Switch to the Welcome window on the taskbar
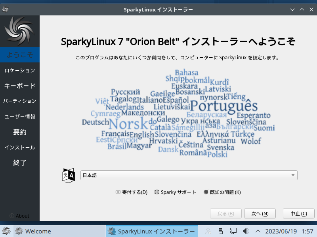Image resolution: width=317 pixels, height=237 pixels. click(60, 231)
